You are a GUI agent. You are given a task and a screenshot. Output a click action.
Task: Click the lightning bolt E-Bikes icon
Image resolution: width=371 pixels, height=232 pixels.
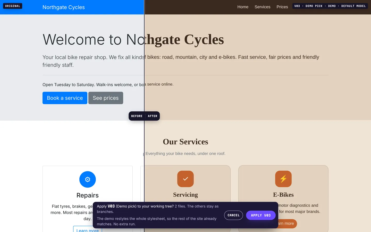pos(283,179)
